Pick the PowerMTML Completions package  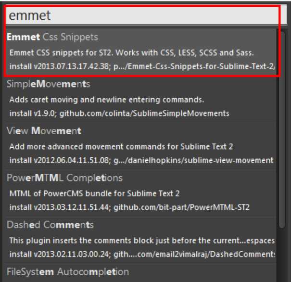pos(64,178)
